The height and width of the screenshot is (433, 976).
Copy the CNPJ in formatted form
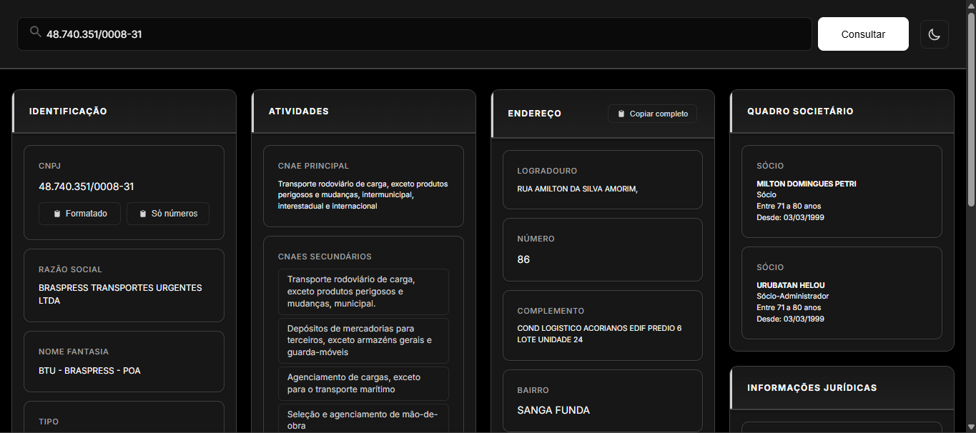tap(79, 213)
